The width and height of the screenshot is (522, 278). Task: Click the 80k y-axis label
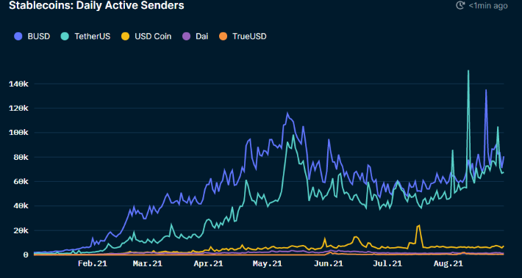point(21,158)
